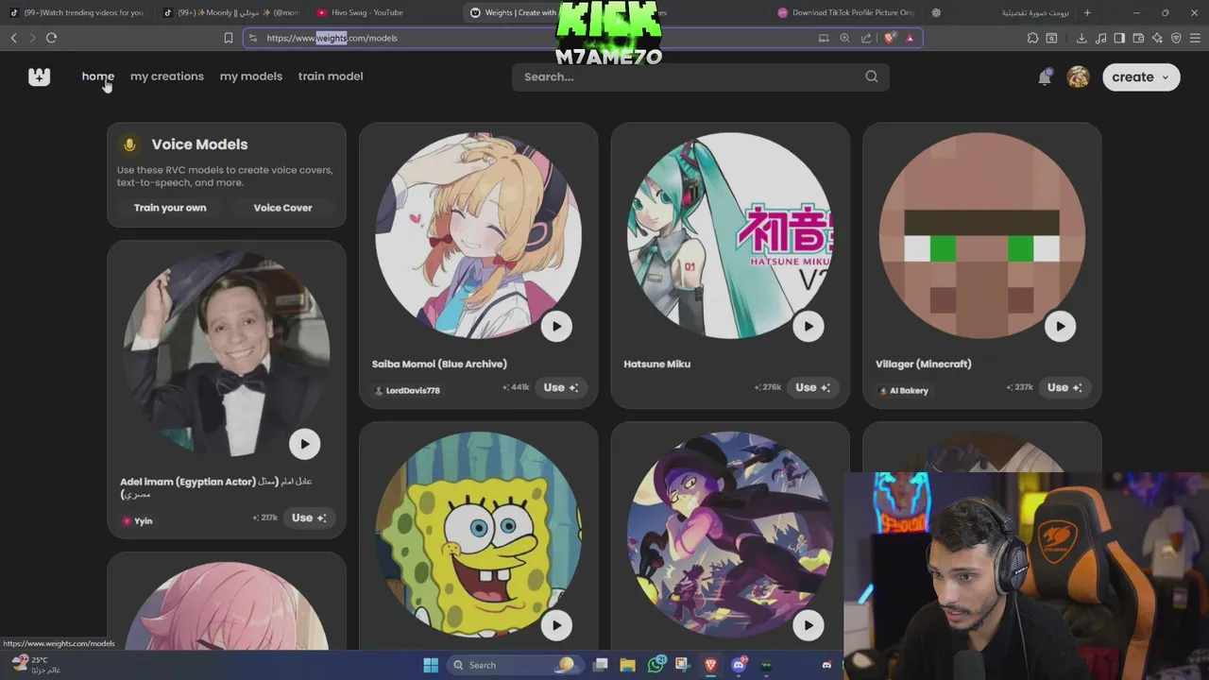Screen dimensions: 1209x680
Task: Click the weather widget on taskbar
Action: click(x=36, y=665)
